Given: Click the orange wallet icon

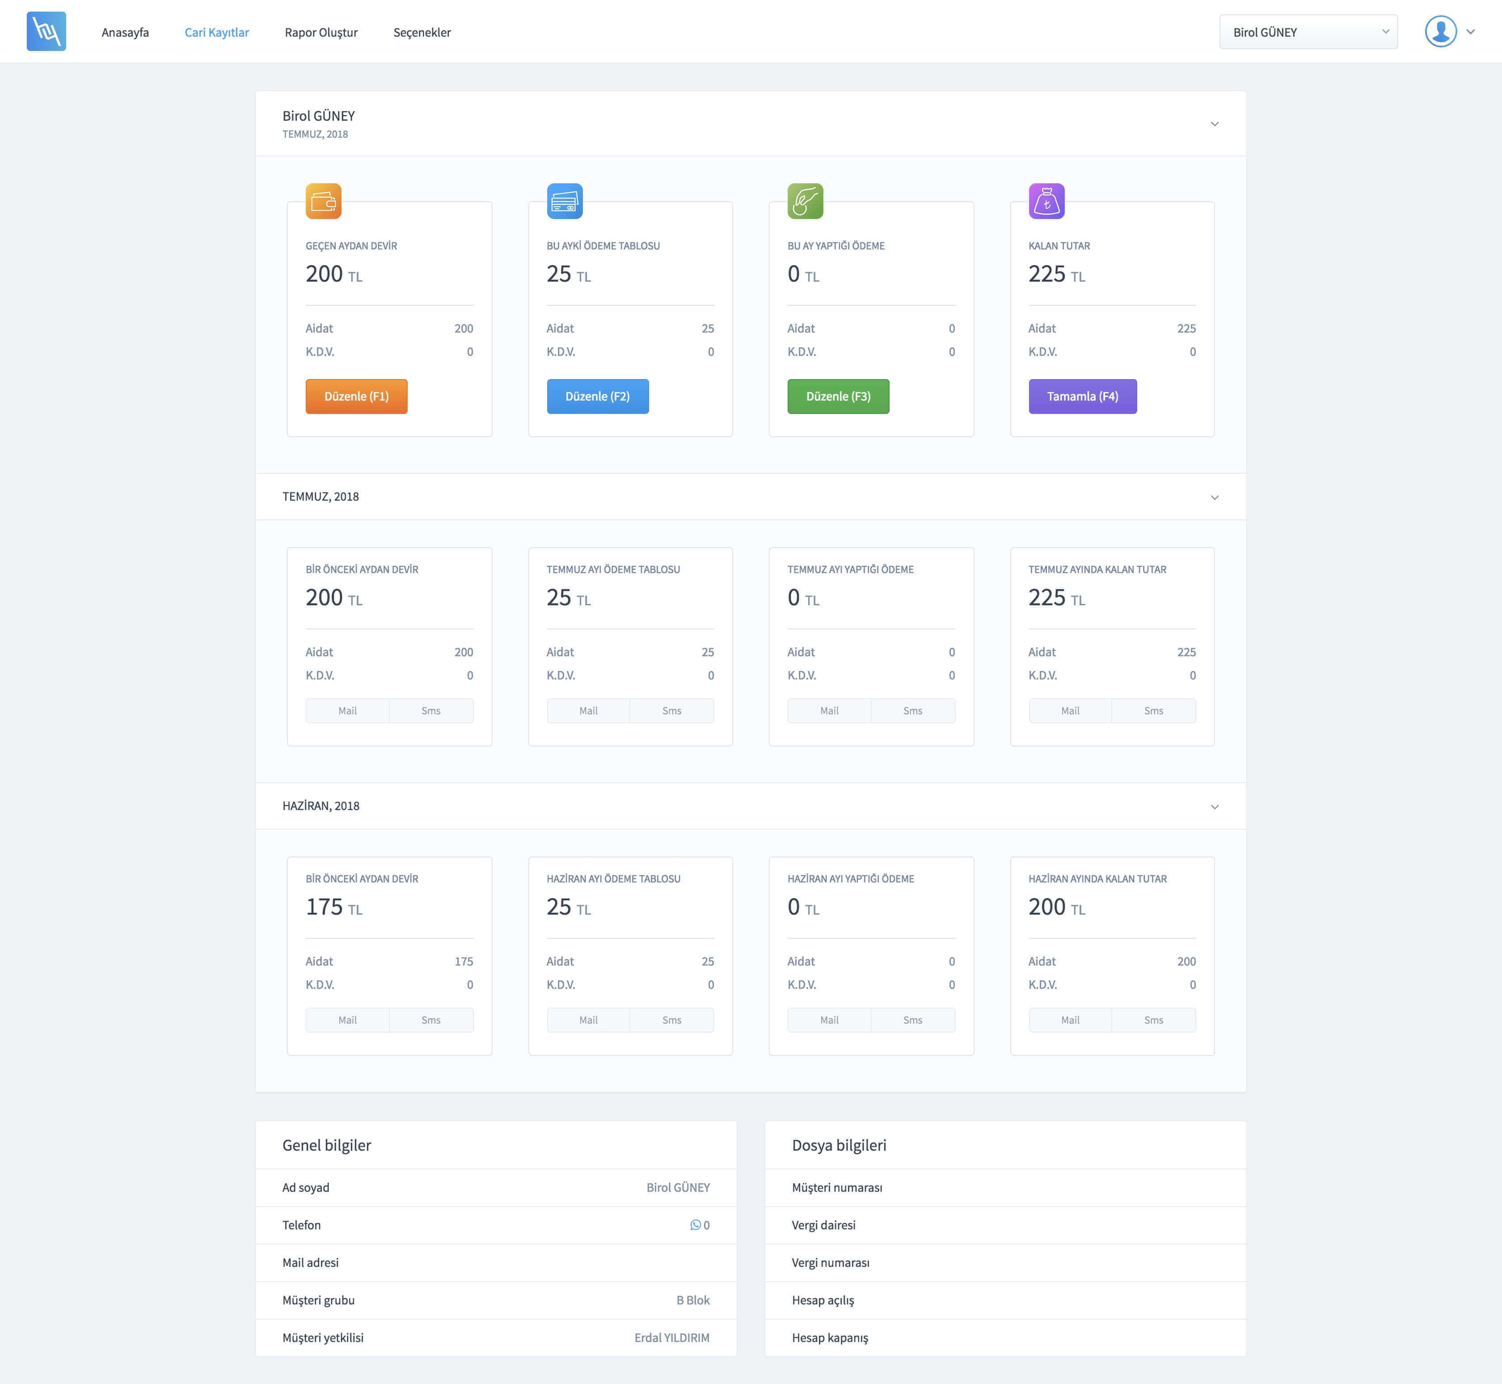Looking at the screenshot, I should click(x=324, y=201).
